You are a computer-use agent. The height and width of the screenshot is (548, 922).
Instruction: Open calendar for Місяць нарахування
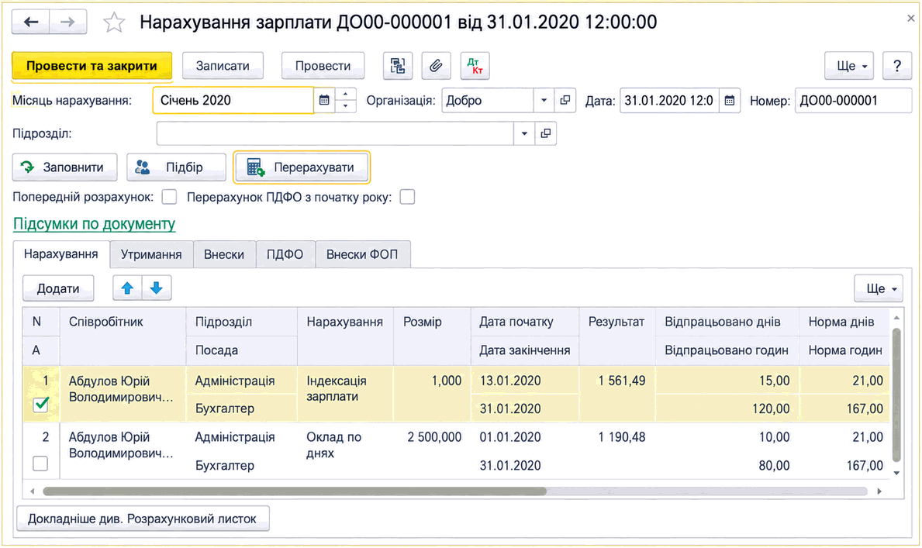pos(324,101)
